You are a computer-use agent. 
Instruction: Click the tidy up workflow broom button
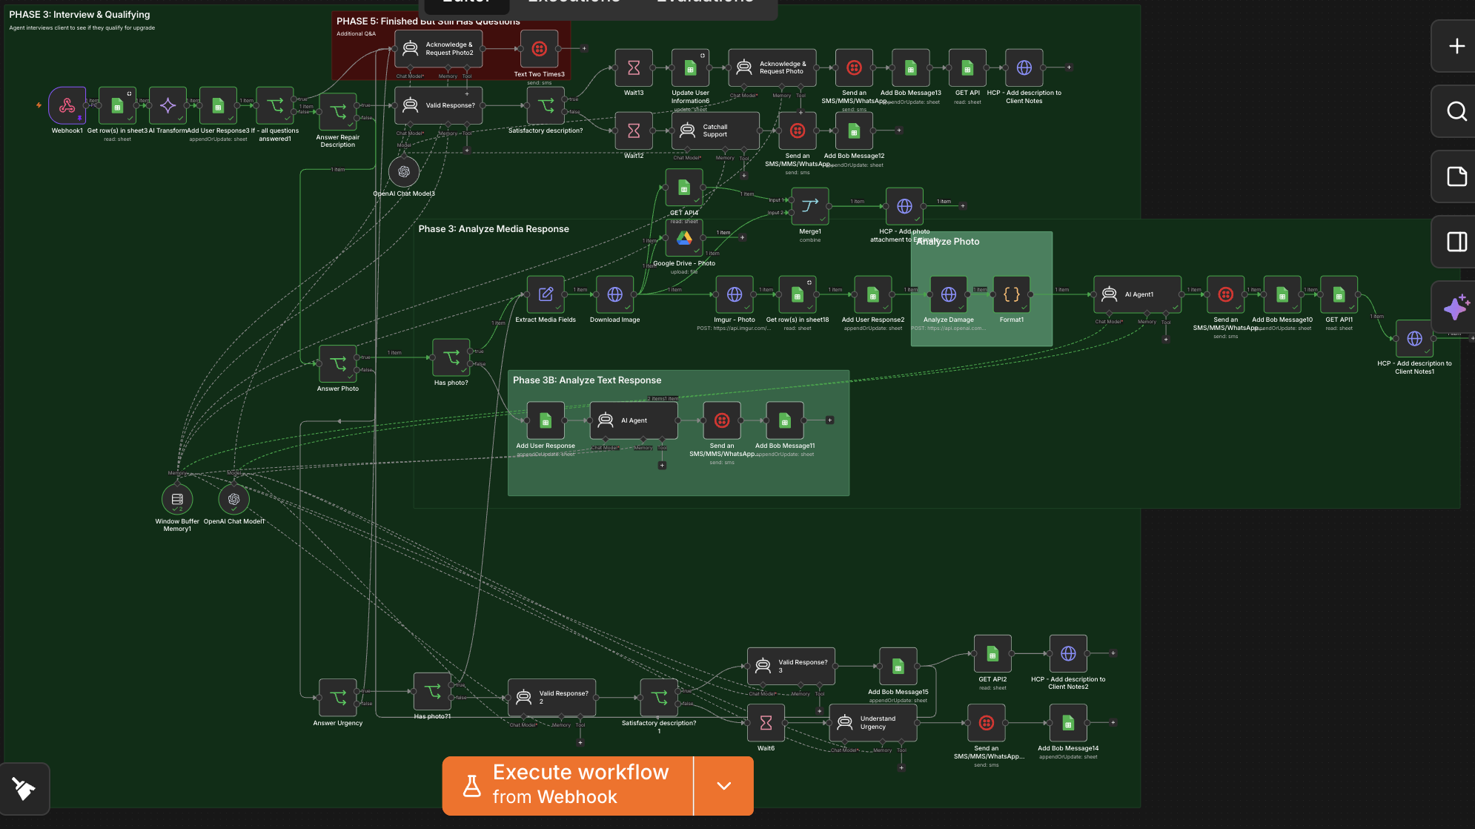24,789
